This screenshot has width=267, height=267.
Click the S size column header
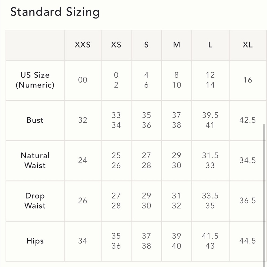pyautogui.click(x=146, y=45)
